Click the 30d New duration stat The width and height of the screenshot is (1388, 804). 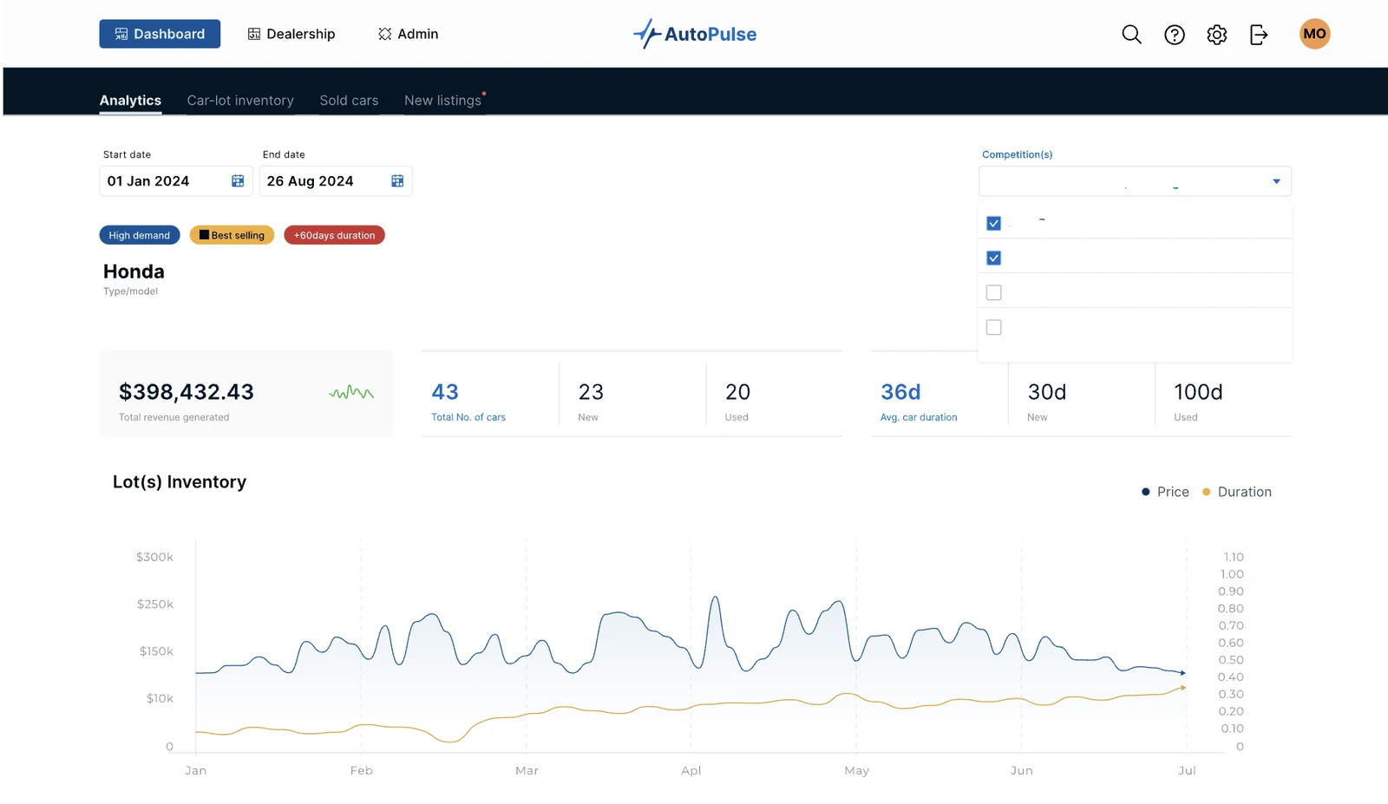[1046, 402]
